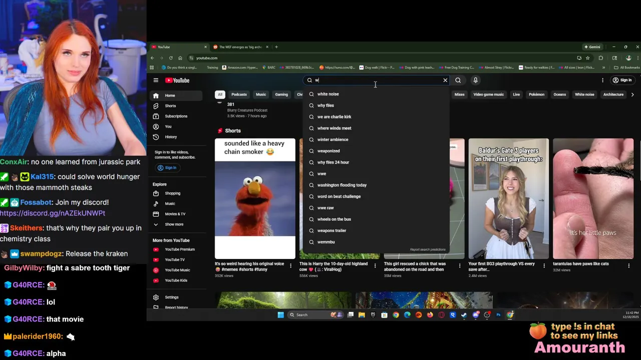Open YouTube Kids link
Viewport: 641px width, 360px height.
click(175, 280)
